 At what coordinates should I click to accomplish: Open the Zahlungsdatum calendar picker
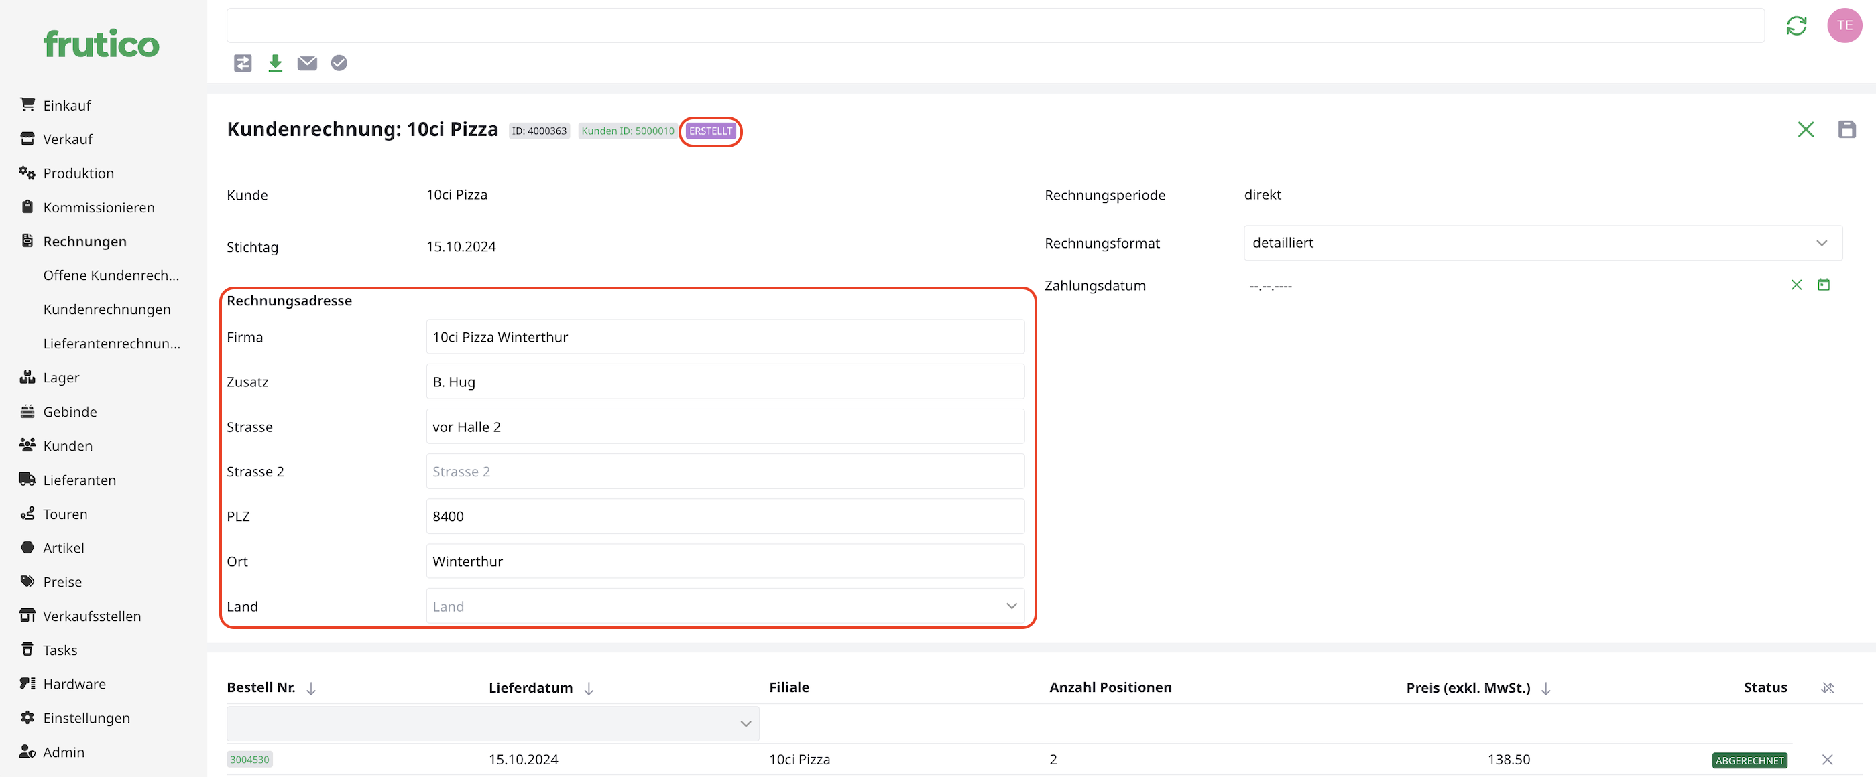pyautogui.click(x=1824, y=285)
